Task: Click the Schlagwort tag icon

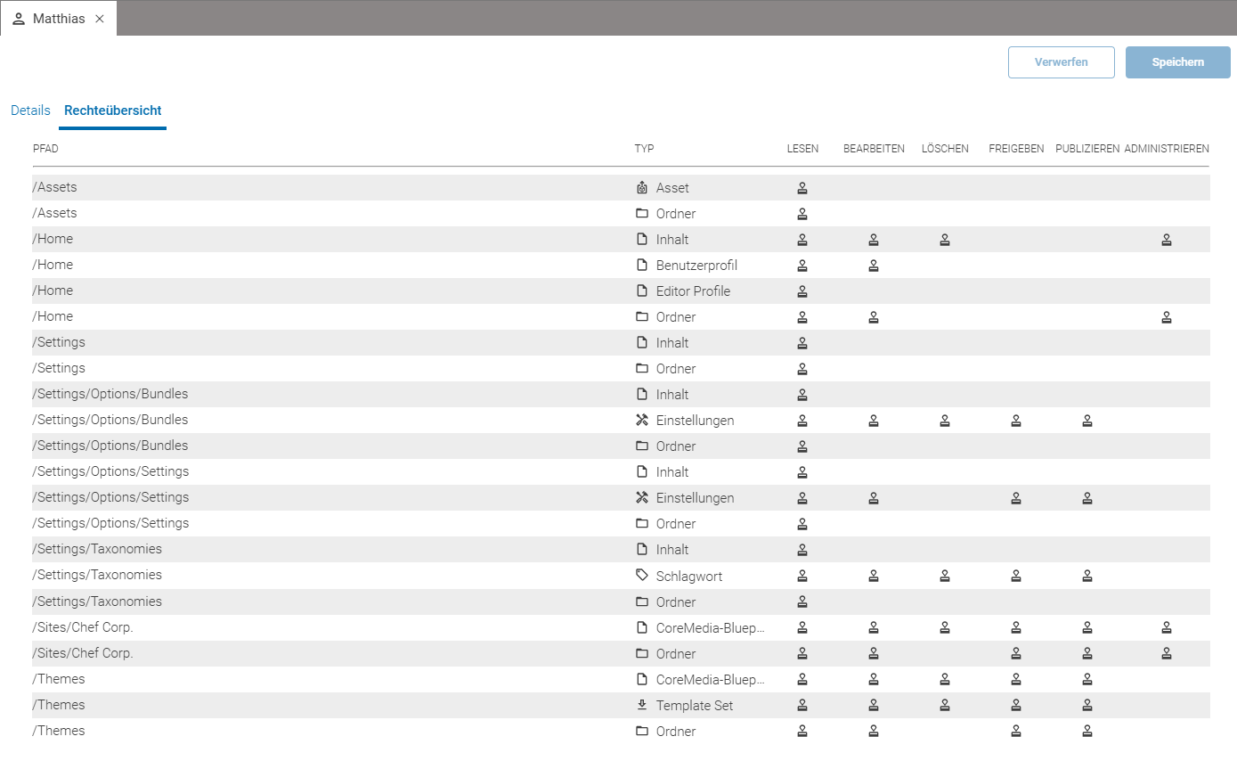Action: point(641,576)
